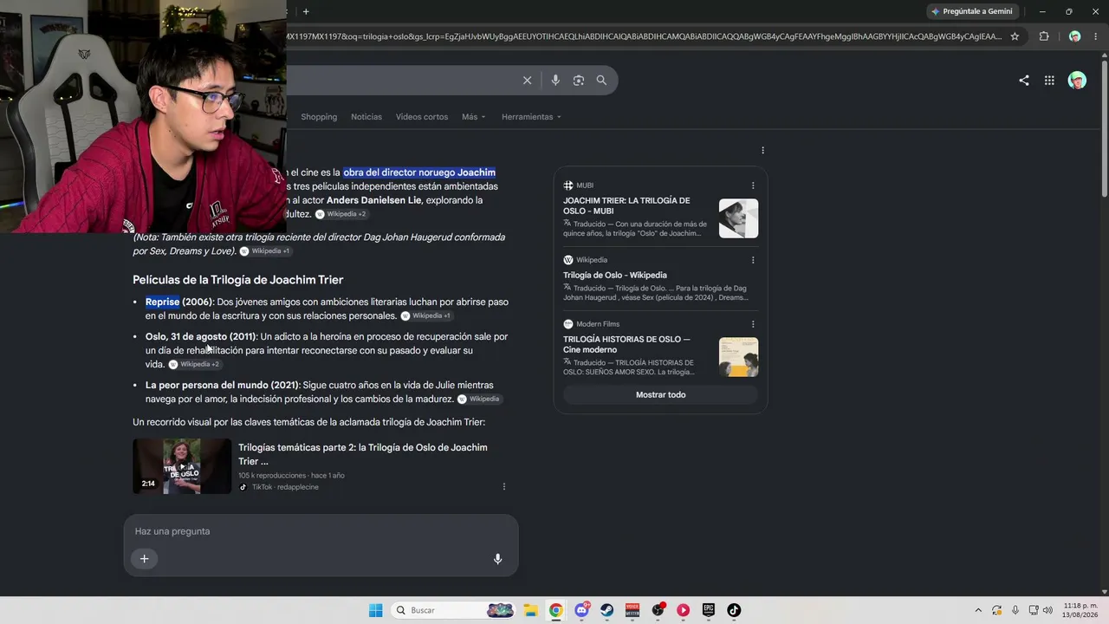Open the Google account avatar
The image size is (1109, 624).
[1077, 81]
